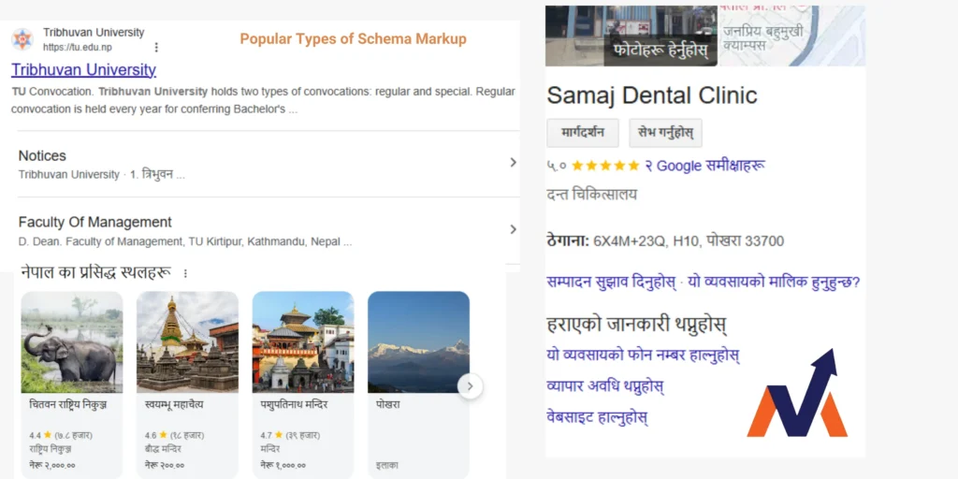The image size is (958, 479).
Task: Expand the Faculty Of Management chevron
Action: point(513,229)
